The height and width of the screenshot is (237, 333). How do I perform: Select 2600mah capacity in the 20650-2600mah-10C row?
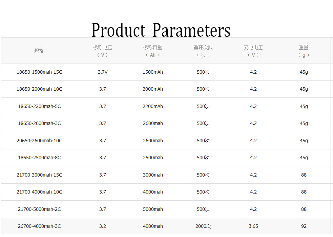153,141
